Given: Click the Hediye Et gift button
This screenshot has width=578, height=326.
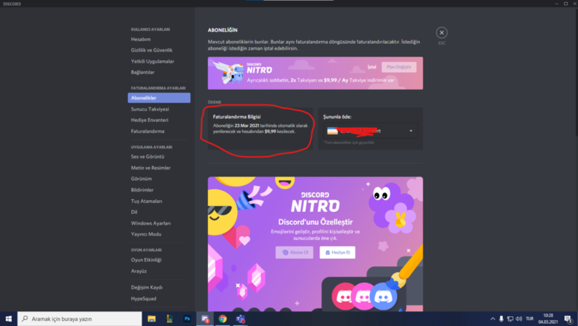Looking at the screenshot, I should tap(337, 252).
